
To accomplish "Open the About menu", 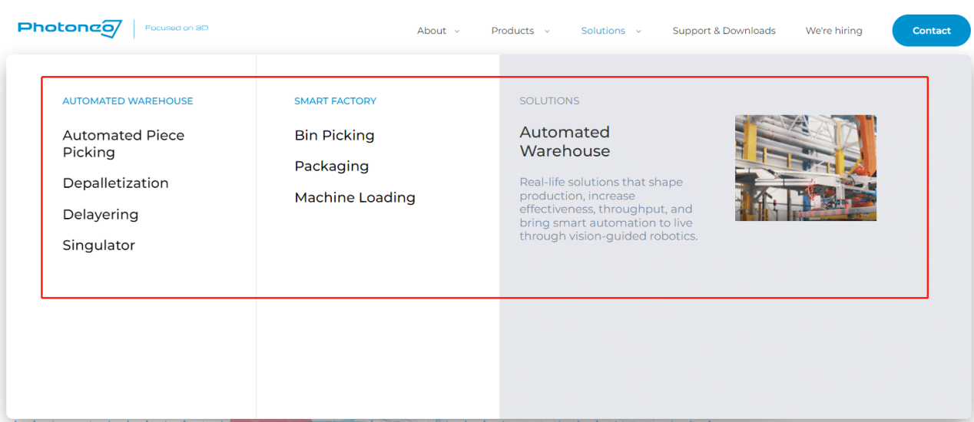I will (431, 31).
